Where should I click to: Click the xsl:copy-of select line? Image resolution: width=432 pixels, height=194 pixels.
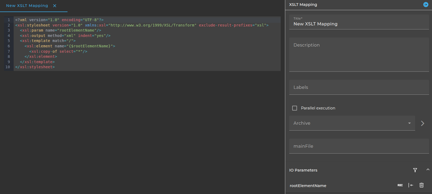point(58,51)
